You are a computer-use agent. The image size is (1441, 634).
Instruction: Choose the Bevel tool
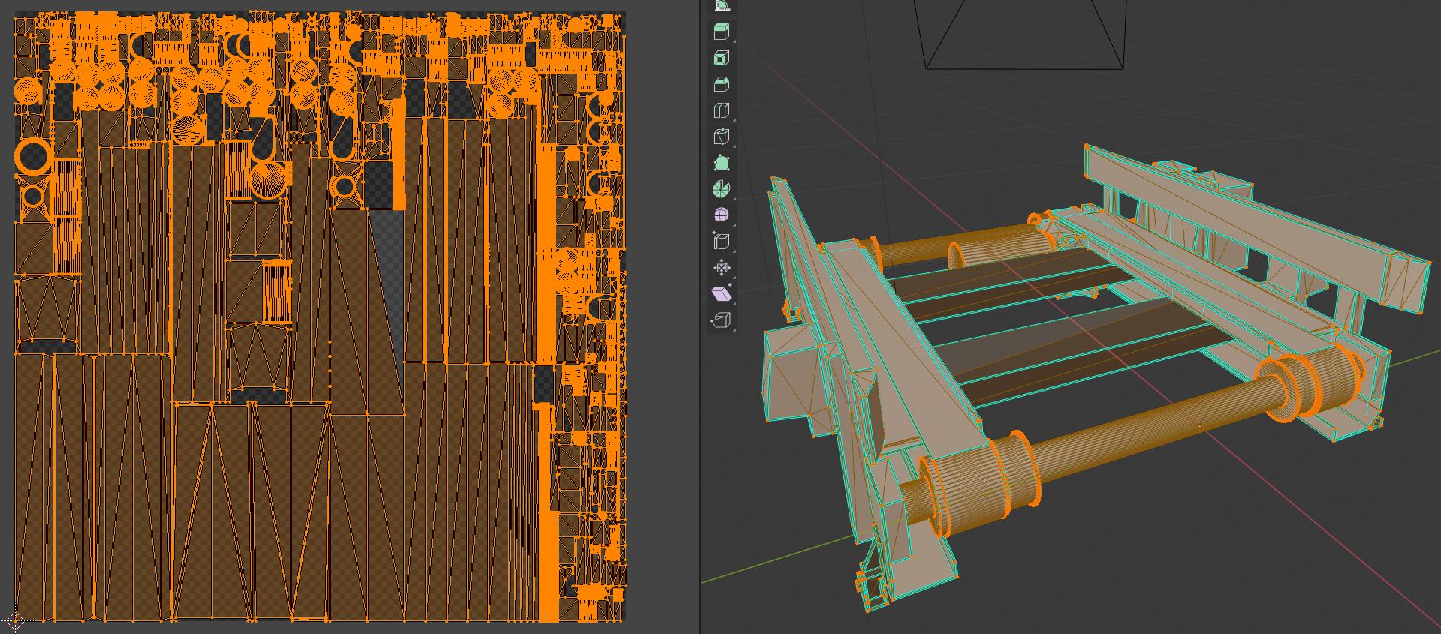722,85
